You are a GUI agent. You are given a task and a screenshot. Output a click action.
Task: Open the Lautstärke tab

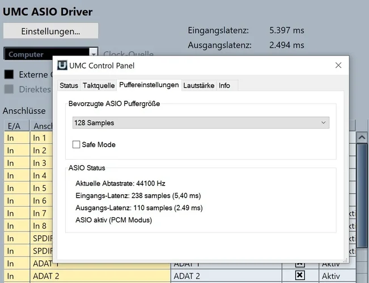(198, 85)
